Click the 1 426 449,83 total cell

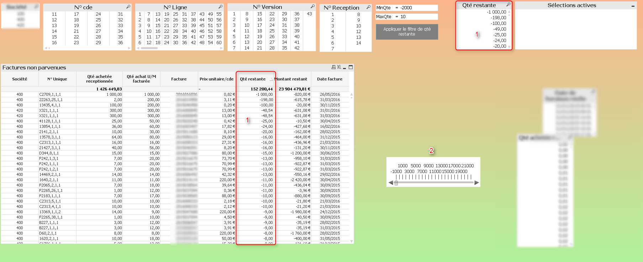point(109,89)
